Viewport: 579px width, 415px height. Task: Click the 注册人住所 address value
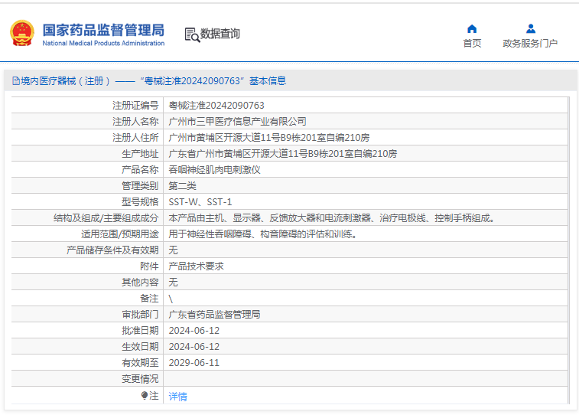tap(268, 138)
